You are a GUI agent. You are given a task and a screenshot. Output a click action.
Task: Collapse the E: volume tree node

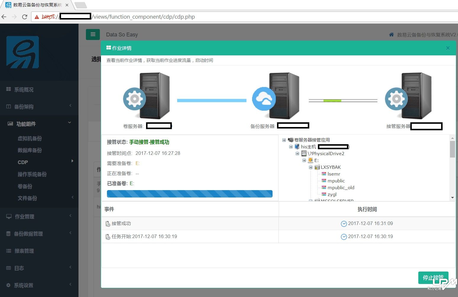[x=304, y=160]
